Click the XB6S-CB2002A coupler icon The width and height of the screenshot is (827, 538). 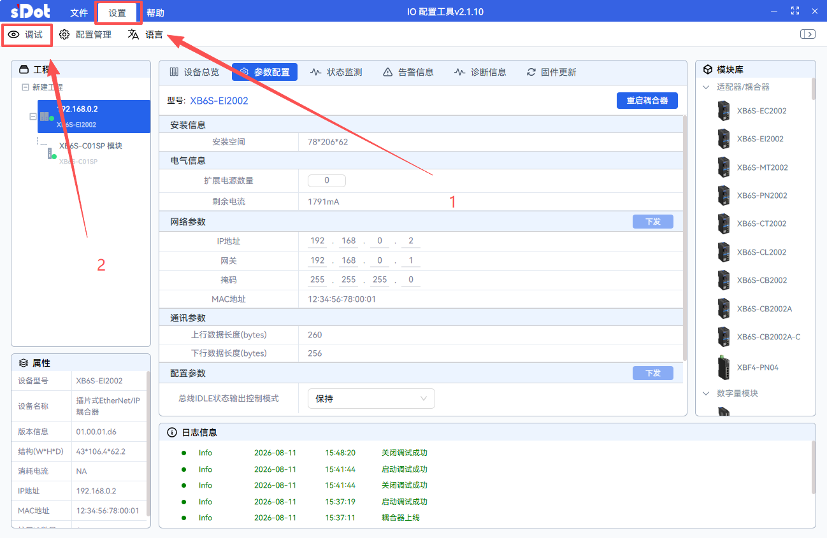[723, 309]
